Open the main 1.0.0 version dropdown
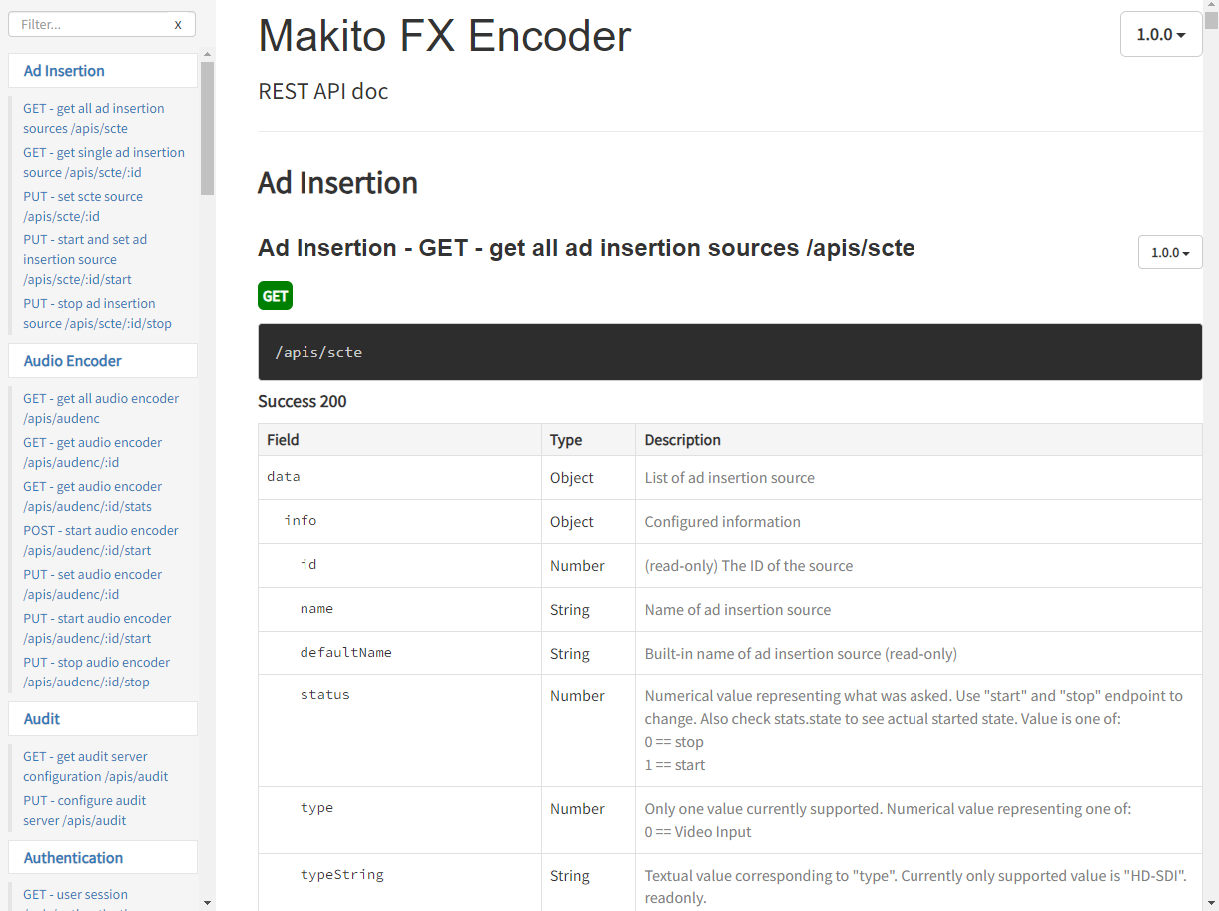 (x=1160, y=35)
